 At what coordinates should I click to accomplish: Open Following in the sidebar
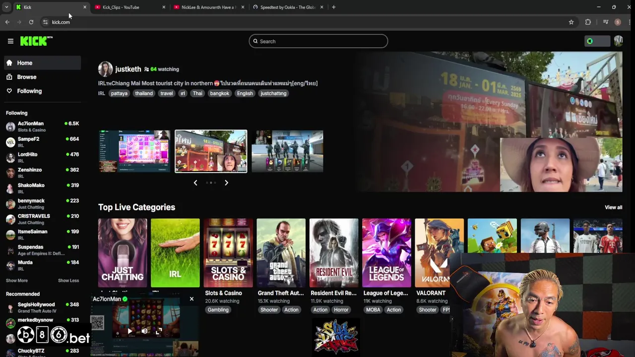(42, 91)
